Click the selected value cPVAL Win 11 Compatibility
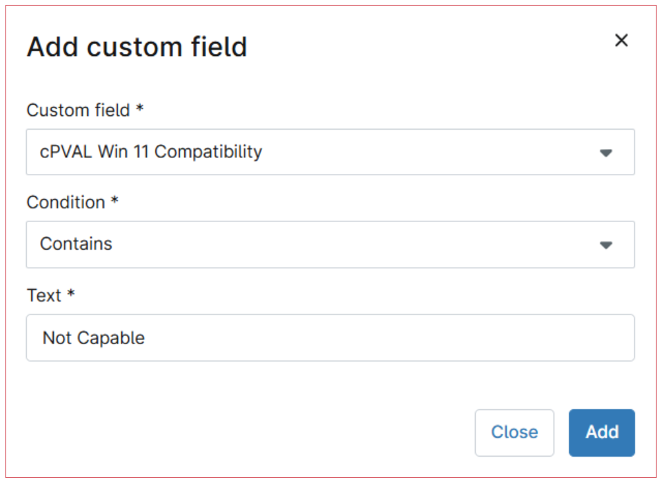 pos(151,152)
